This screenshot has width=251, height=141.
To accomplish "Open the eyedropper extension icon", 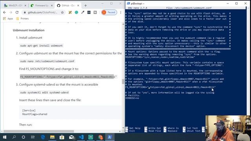I will point(83,12).
